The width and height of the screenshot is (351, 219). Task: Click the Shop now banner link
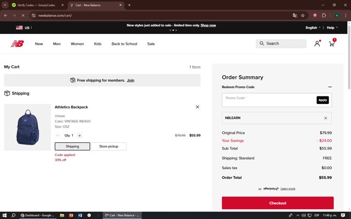point(208,25)
